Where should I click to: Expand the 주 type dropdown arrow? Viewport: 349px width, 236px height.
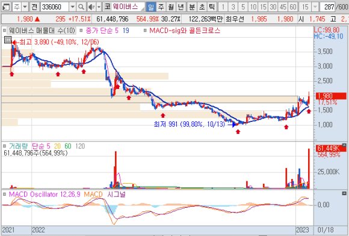25,7
